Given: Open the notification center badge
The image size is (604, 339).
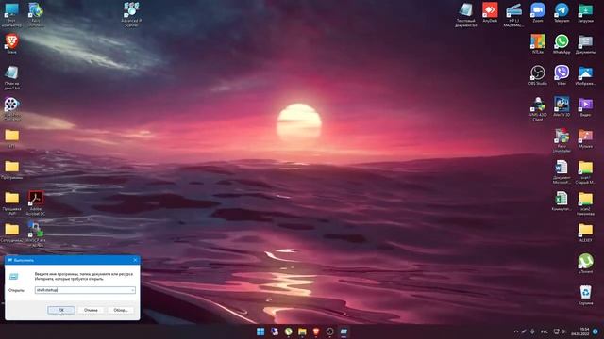Looking at the screenshot, I should click(596, 331).
